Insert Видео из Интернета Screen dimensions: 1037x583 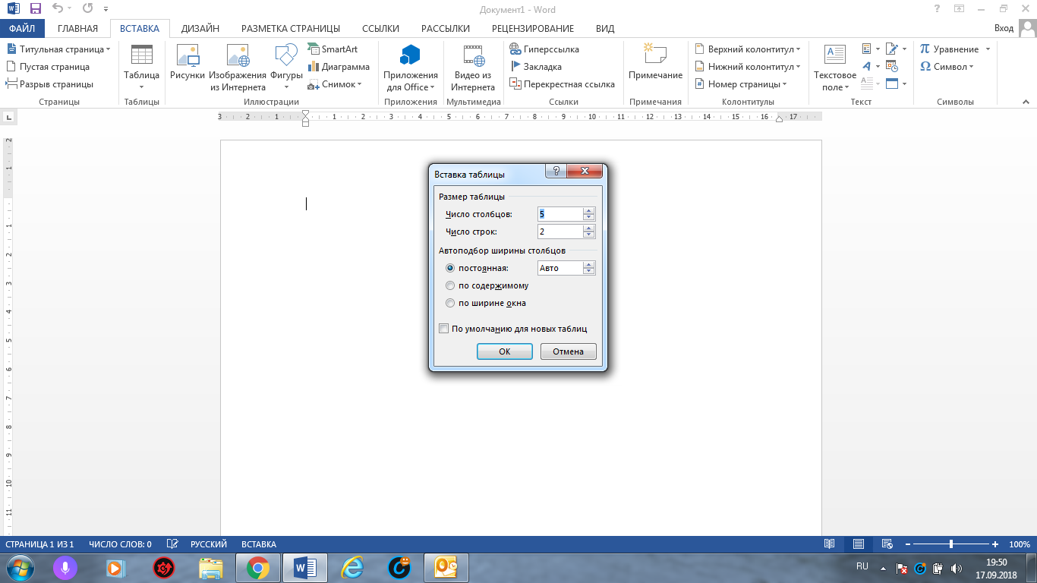(474, 68)
